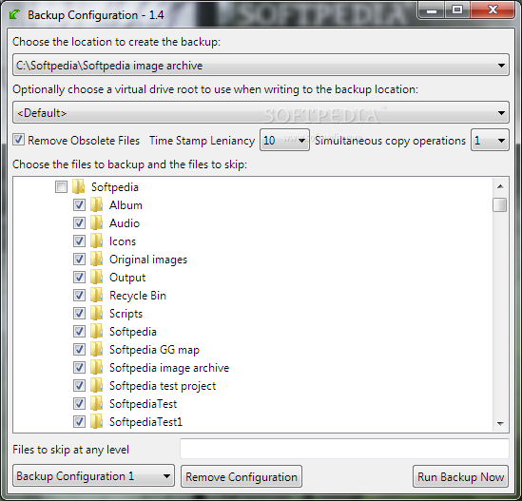
Task: Click the Softpedia test project folder icon
Action: click(x=97, y=385)
